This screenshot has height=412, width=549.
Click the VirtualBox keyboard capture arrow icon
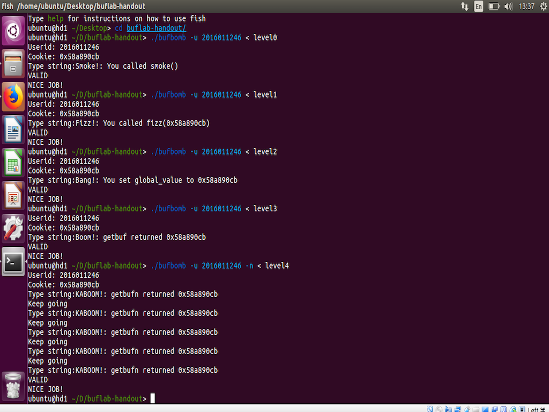click(522, 409)
